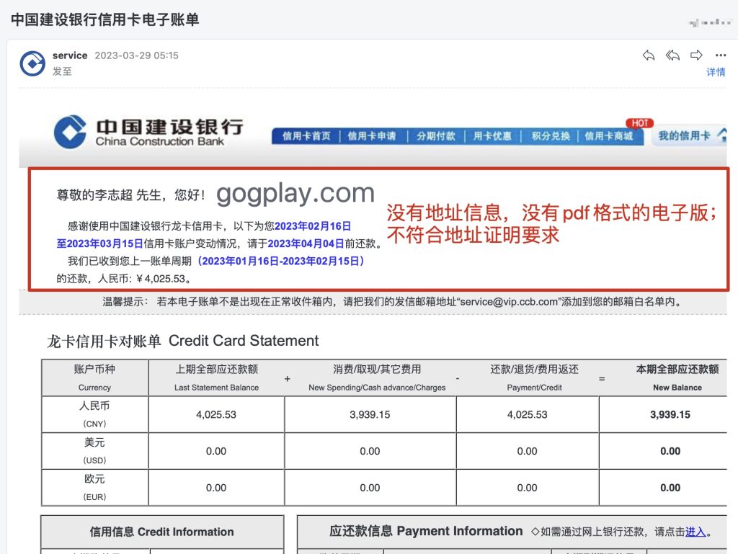
Task: Open the 信用卡首页 tab
Action: [x=306, y=136]
